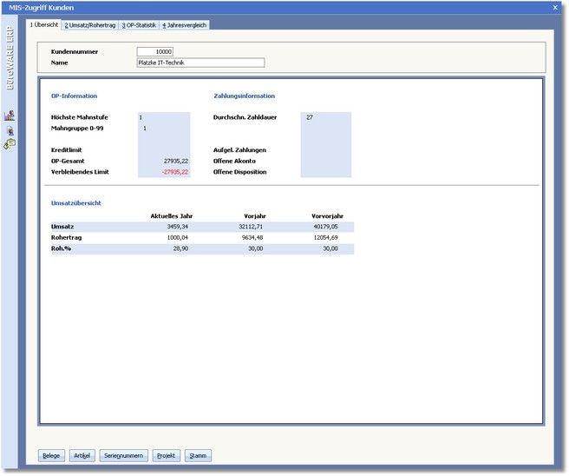Viewport: 569px width, 476px height.
Task: Click the customer document icon in sidebar
Action: pyautogui.click(x=10, y=129)
